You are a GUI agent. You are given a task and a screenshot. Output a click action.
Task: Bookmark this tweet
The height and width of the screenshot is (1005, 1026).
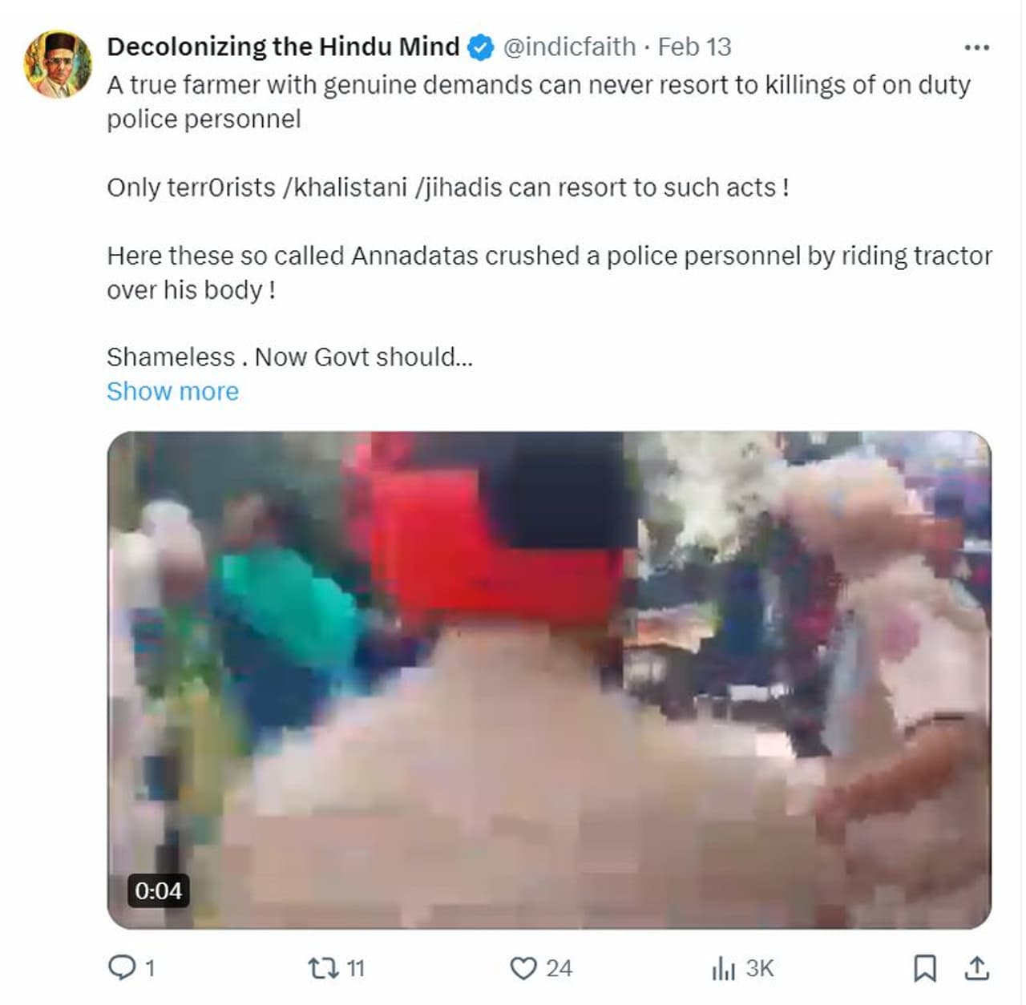click(x=925, y=968)
